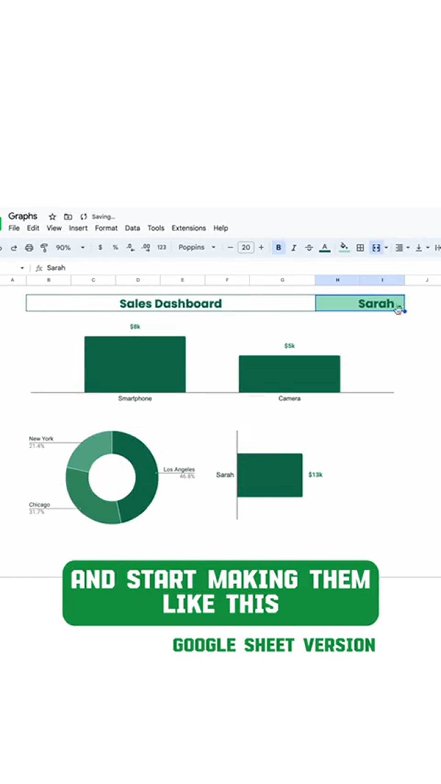Open the text color picker
Screen dimensions: 441x784
(325, 247)
